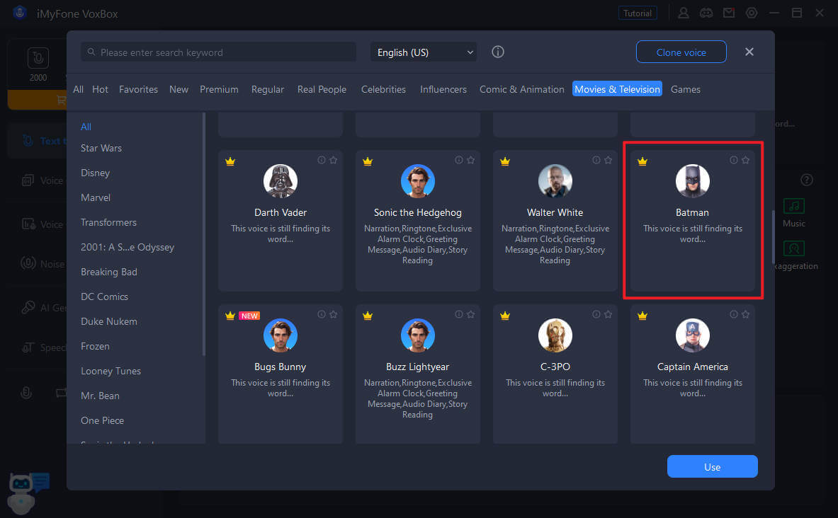This screenshot has height=518, width=838.
Task: Click NEW badge on Bugs Bunny card
Action: [249, 316]
